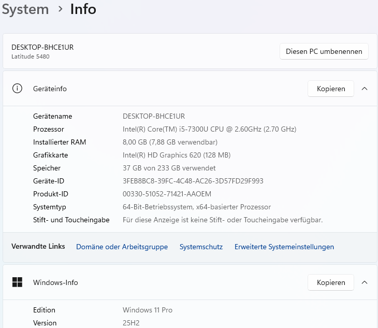Click the Verwandte Links heading
Screen dimensions: 378x328
pyautogui.click(x=38, y=246)
